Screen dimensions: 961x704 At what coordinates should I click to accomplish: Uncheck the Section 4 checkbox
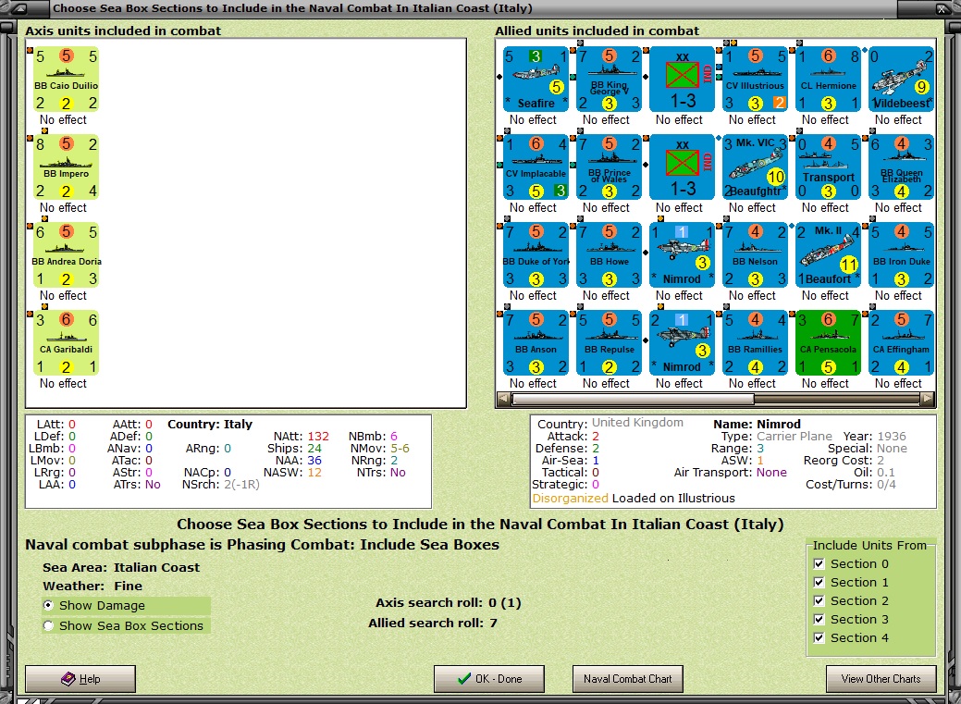pyautogui.click(x=819, y=637)
